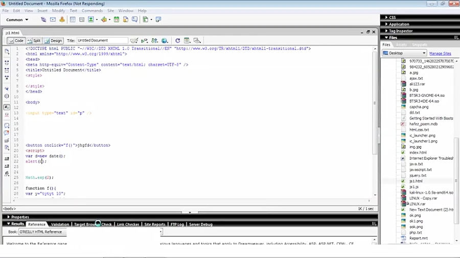Click the Insert Table icon

[x=73, y=20]
